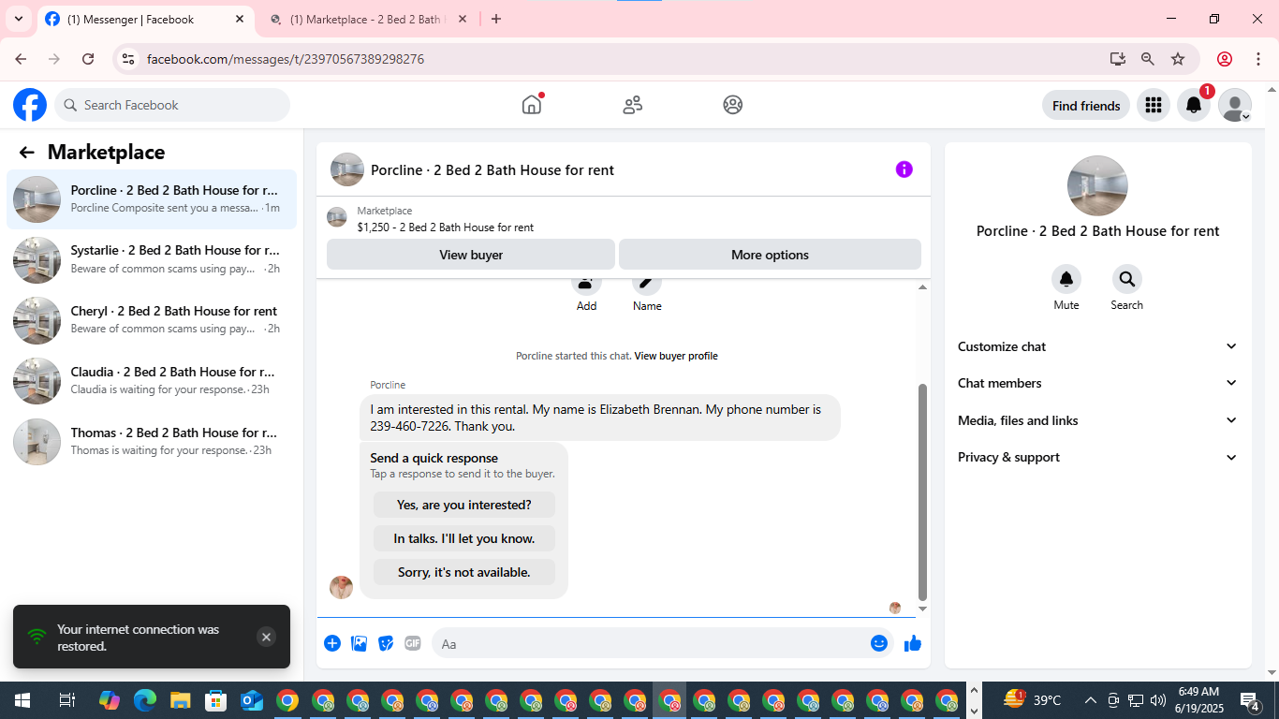Open Chrome's three-dot menu
The height and width of the screenshot is (719, 1279).
pyautogui.click(x=1258, y=59)
